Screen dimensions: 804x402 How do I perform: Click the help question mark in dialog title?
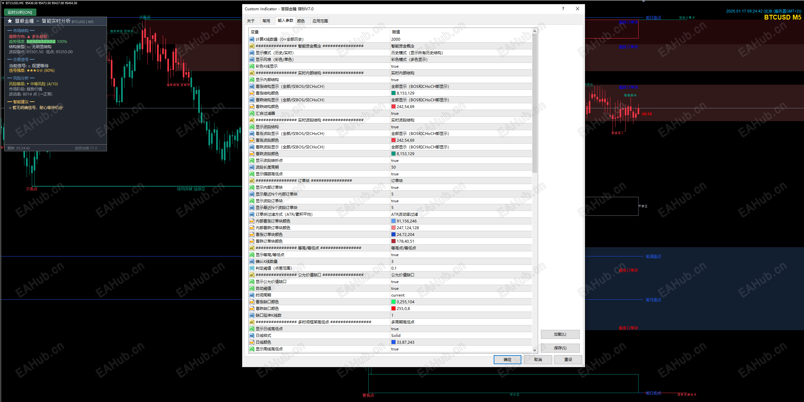point(563,9)
